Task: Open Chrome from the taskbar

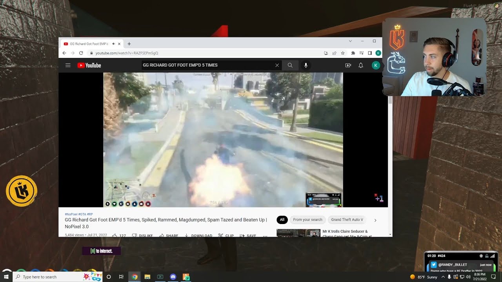Action: click(x=135, y=277)
